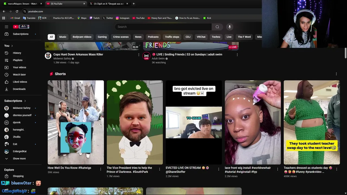Open Subscriptions feed in sidebar

pos(21,34)
